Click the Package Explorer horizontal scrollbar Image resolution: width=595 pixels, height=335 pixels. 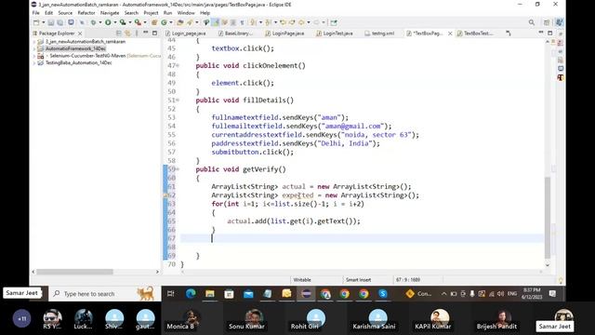click(74, 272)
